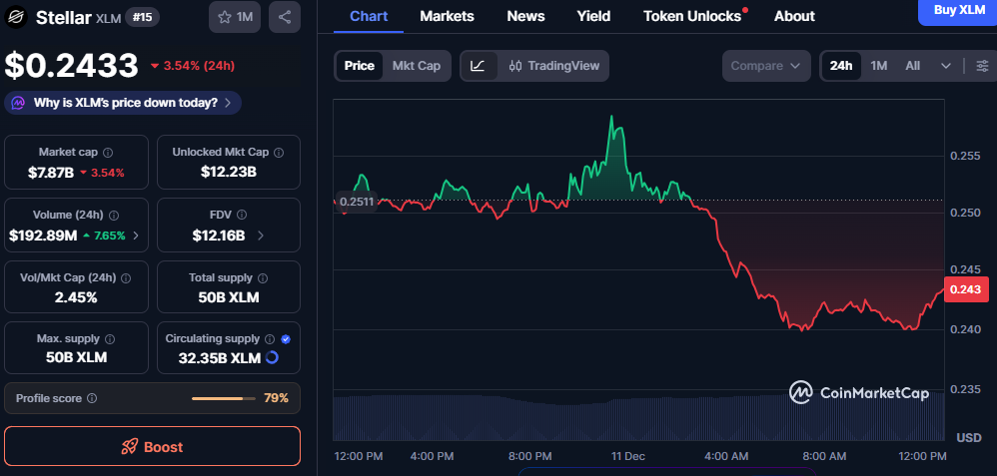997x476 pixels.
Task: Show FDV info icon
Action: point(242,215)
